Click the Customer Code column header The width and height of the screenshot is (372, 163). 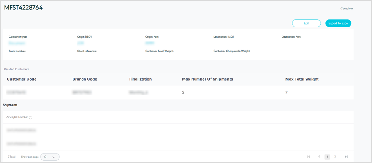22,79
